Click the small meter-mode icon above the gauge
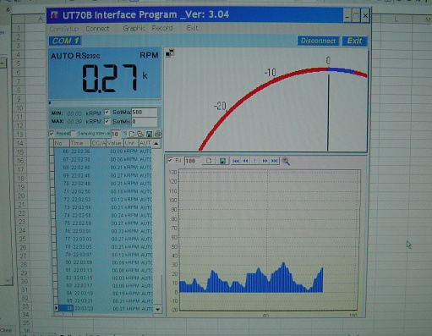The height and width of the screenshot is (336, 432). pyautogui.click(x=170, y=52)
